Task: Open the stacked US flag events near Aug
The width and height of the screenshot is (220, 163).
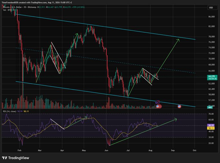Action: [159, 107]
